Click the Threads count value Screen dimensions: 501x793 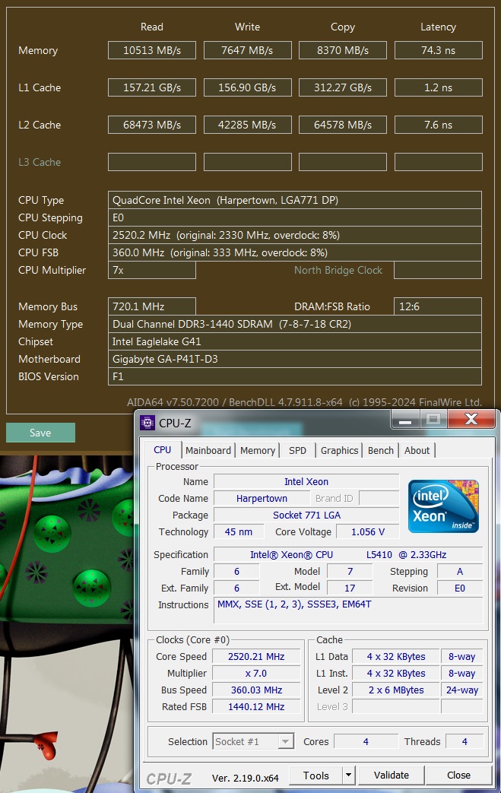[465, 741]
